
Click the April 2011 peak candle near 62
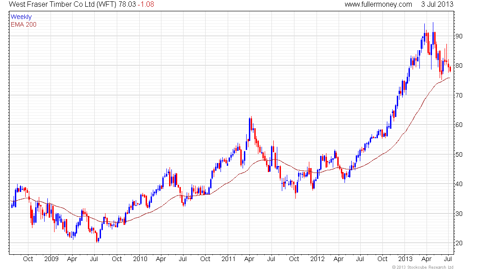[x=250, y=129]
